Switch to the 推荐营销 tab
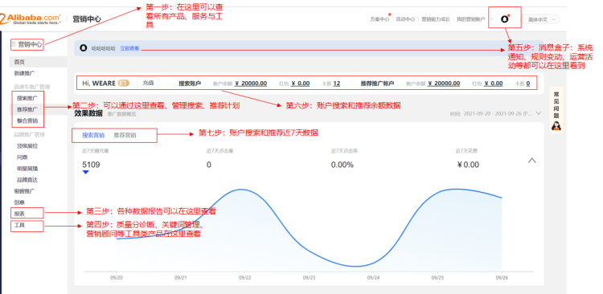 [x=125, y=135]
